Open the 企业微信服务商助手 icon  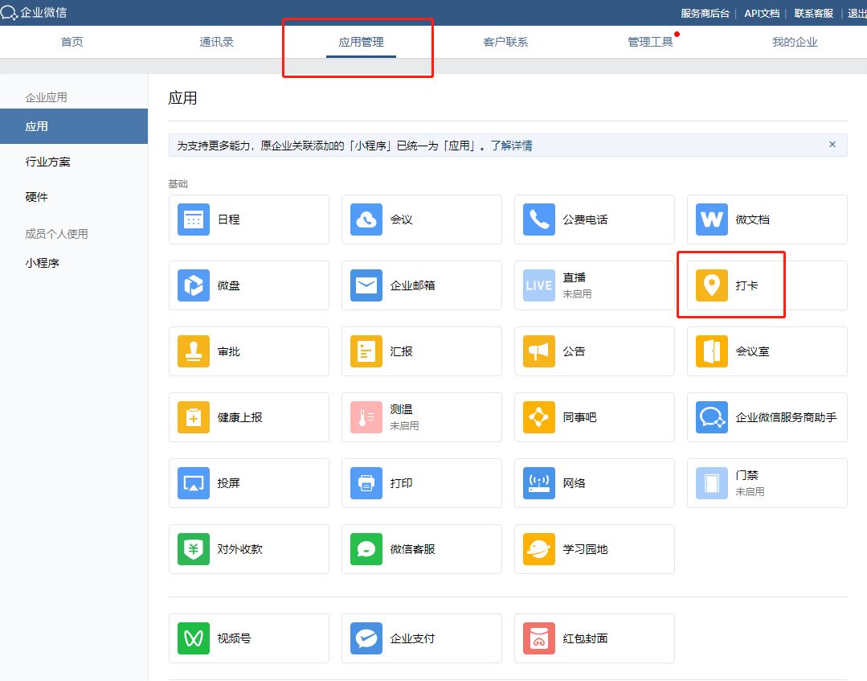point(712,417)
